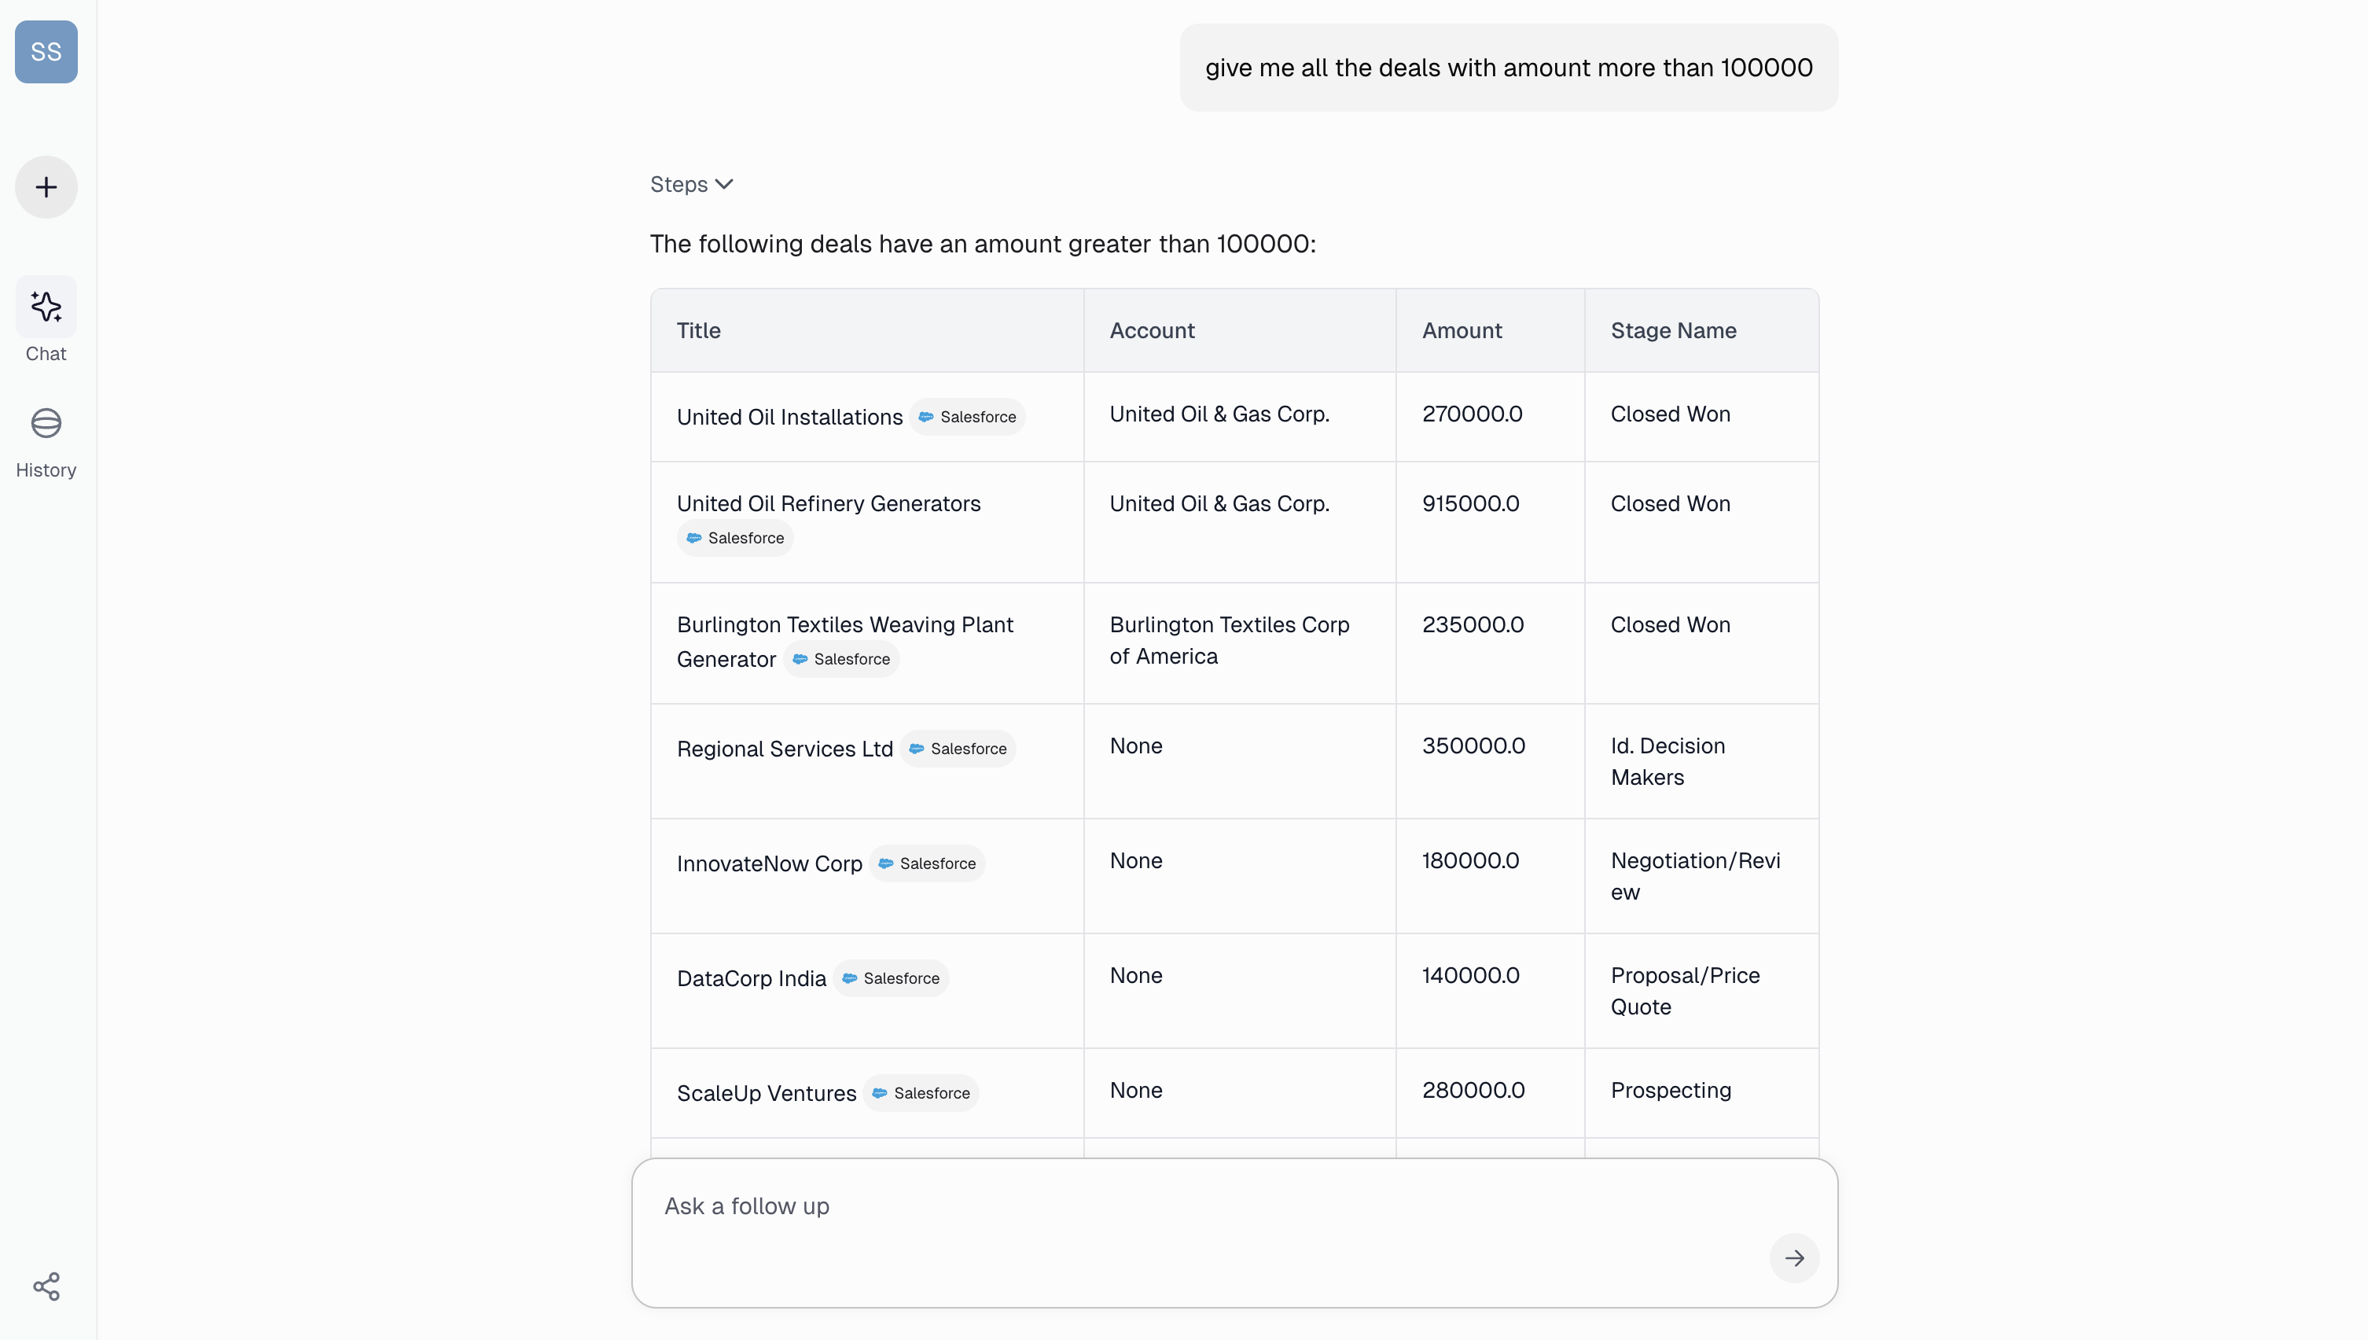Click Salesforce badge under United Oil Refinery Generators
The height and width of the screenshot is (1340, 2368).
735,539
